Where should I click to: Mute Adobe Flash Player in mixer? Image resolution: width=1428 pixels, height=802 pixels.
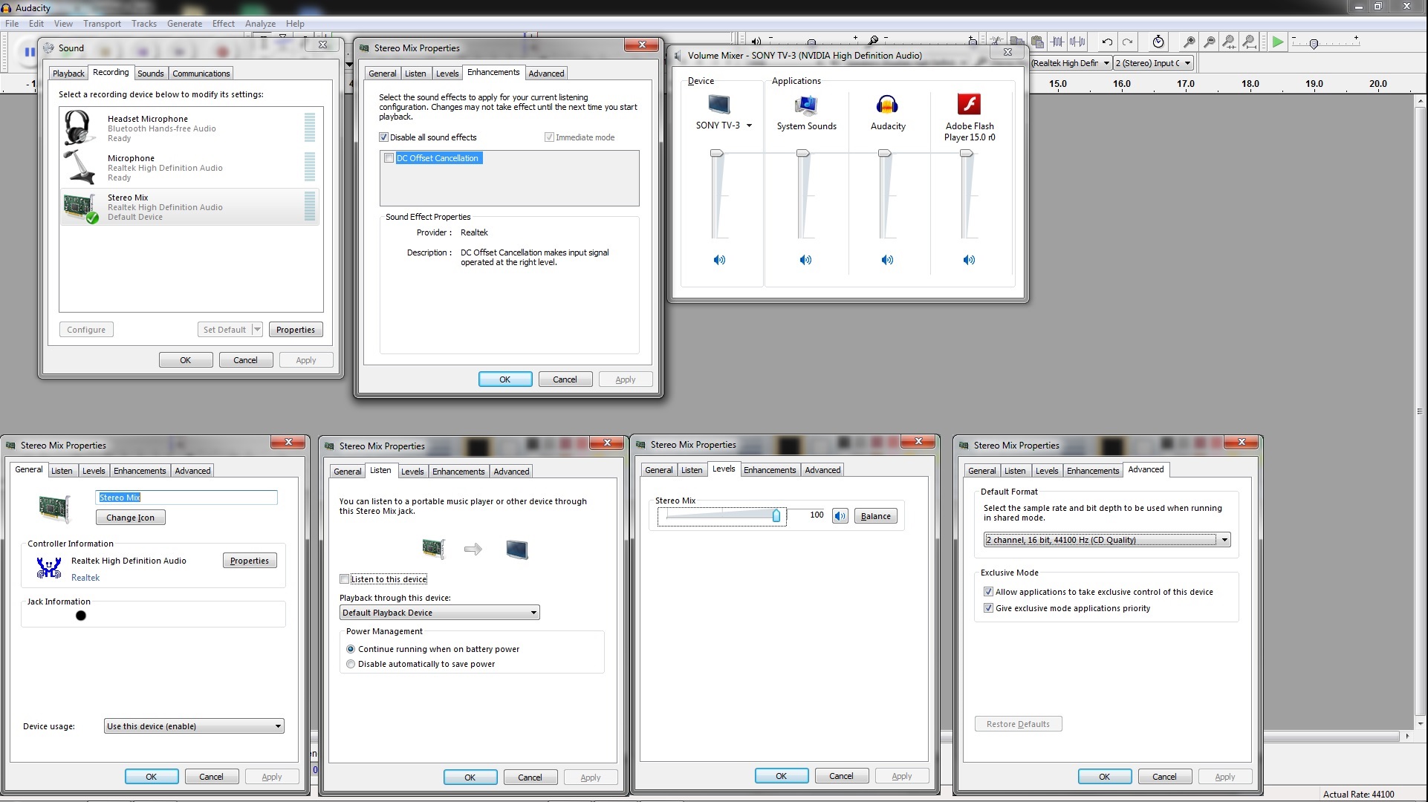pyautogui.click(x=969, y=260)
